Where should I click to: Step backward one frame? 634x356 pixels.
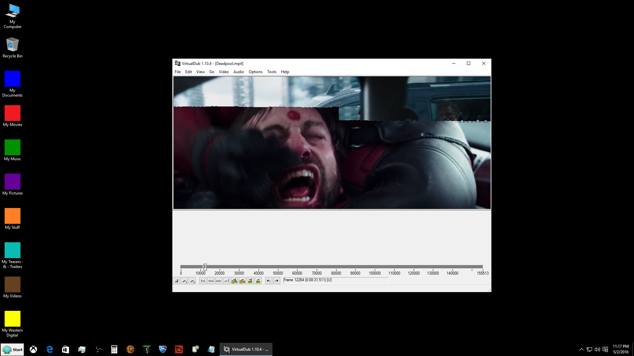tap(211, 281)
